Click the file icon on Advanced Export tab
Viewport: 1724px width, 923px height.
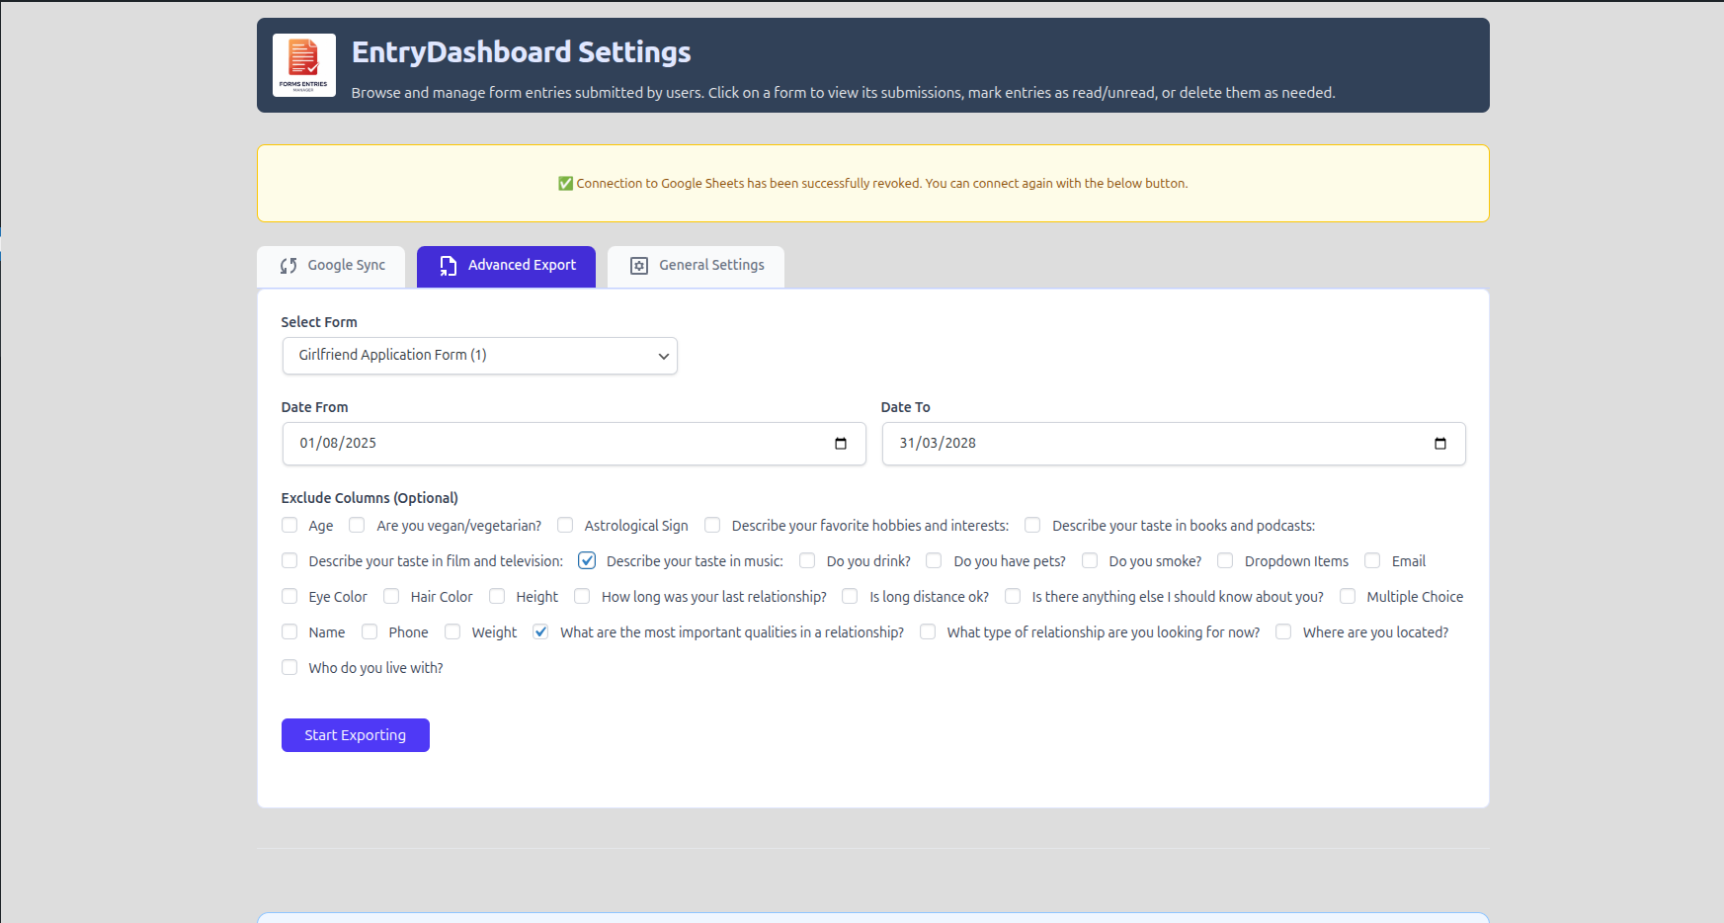click(x=447, y=265)
